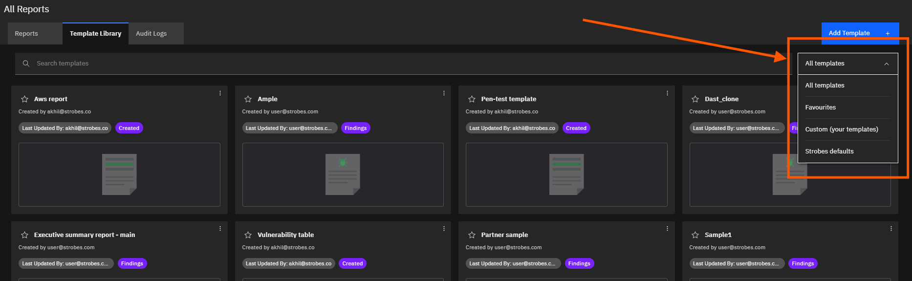Click Last Updated By badge on Aws report

point(65,128)
